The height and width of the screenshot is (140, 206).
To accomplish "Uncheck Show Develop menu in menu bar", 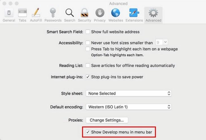I will point(88,132).
